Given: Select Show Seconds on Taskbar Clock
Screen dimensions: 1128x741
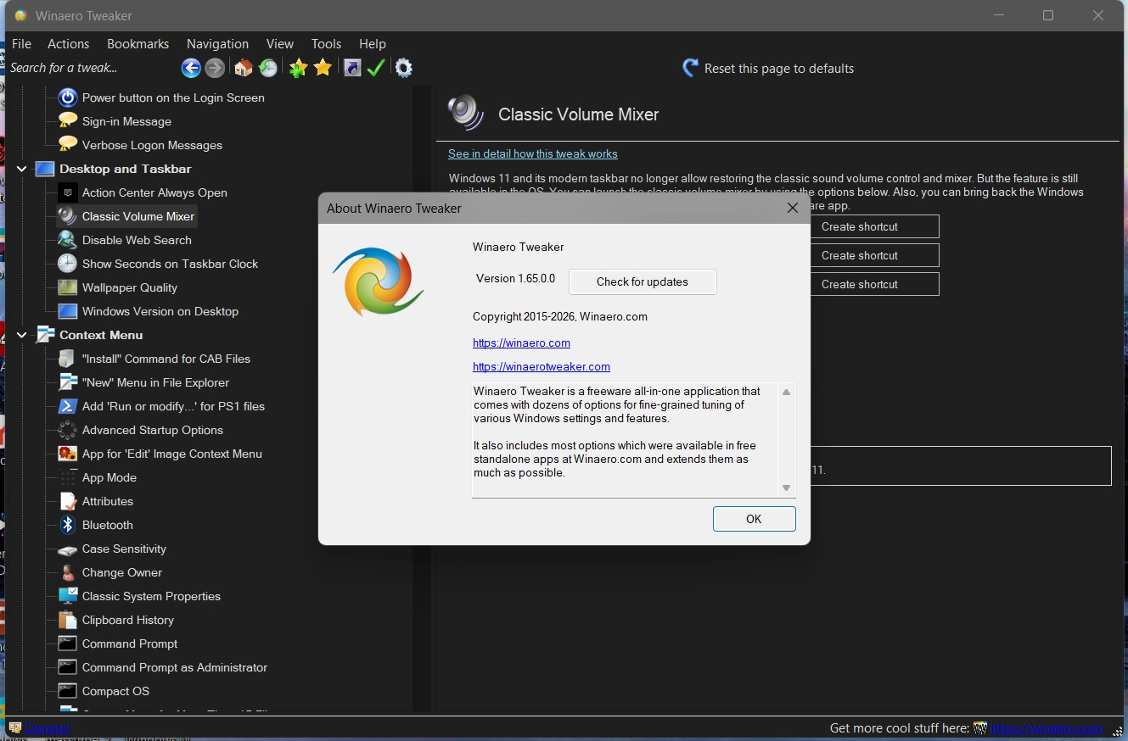Looking at the screenshot, I should pos(170,264).
